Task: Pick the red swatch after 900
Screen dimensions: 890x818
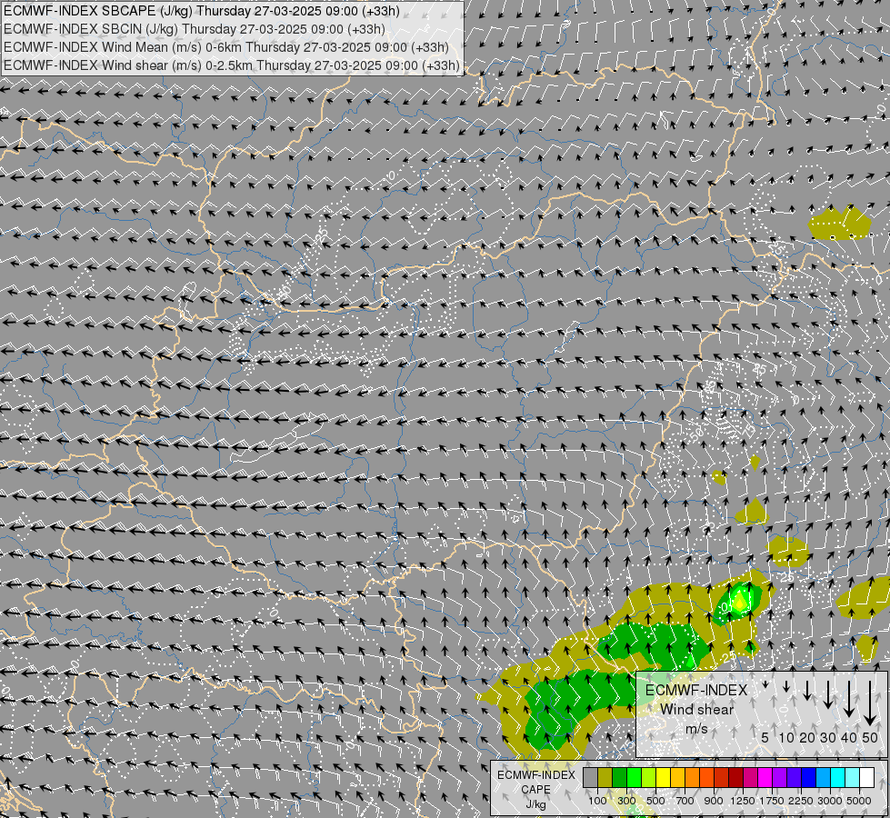Action: (x=722, y=778)
